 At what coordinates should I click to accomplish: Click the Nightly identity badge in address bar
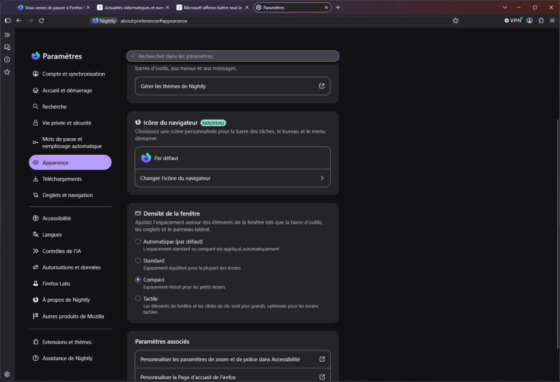104,21
